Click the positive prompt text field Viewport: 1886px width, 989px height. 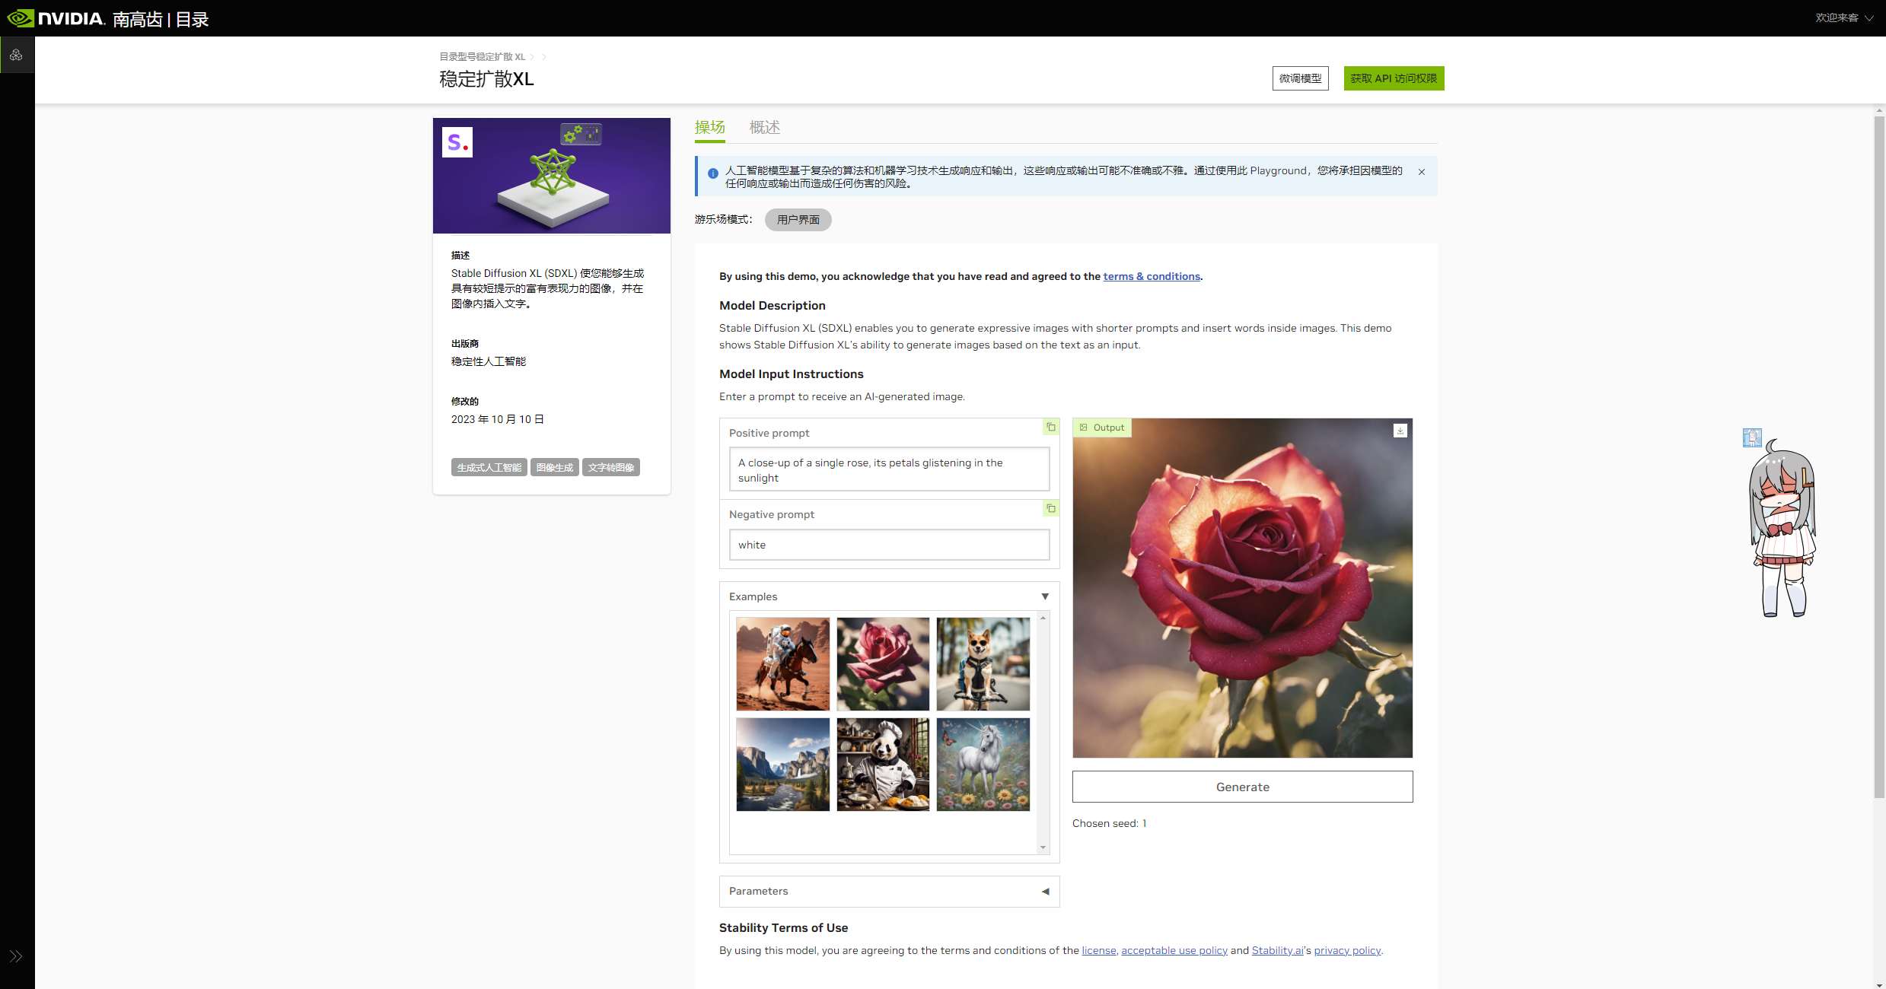(x=889, y=469)
